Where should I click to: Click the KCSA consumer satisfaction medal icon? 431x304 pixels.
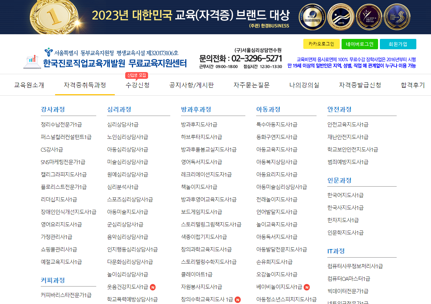(312, 17)
